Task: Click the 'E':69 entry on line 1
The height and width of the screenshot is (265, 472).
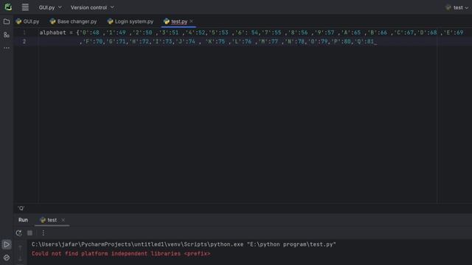Action: (454, 32)
